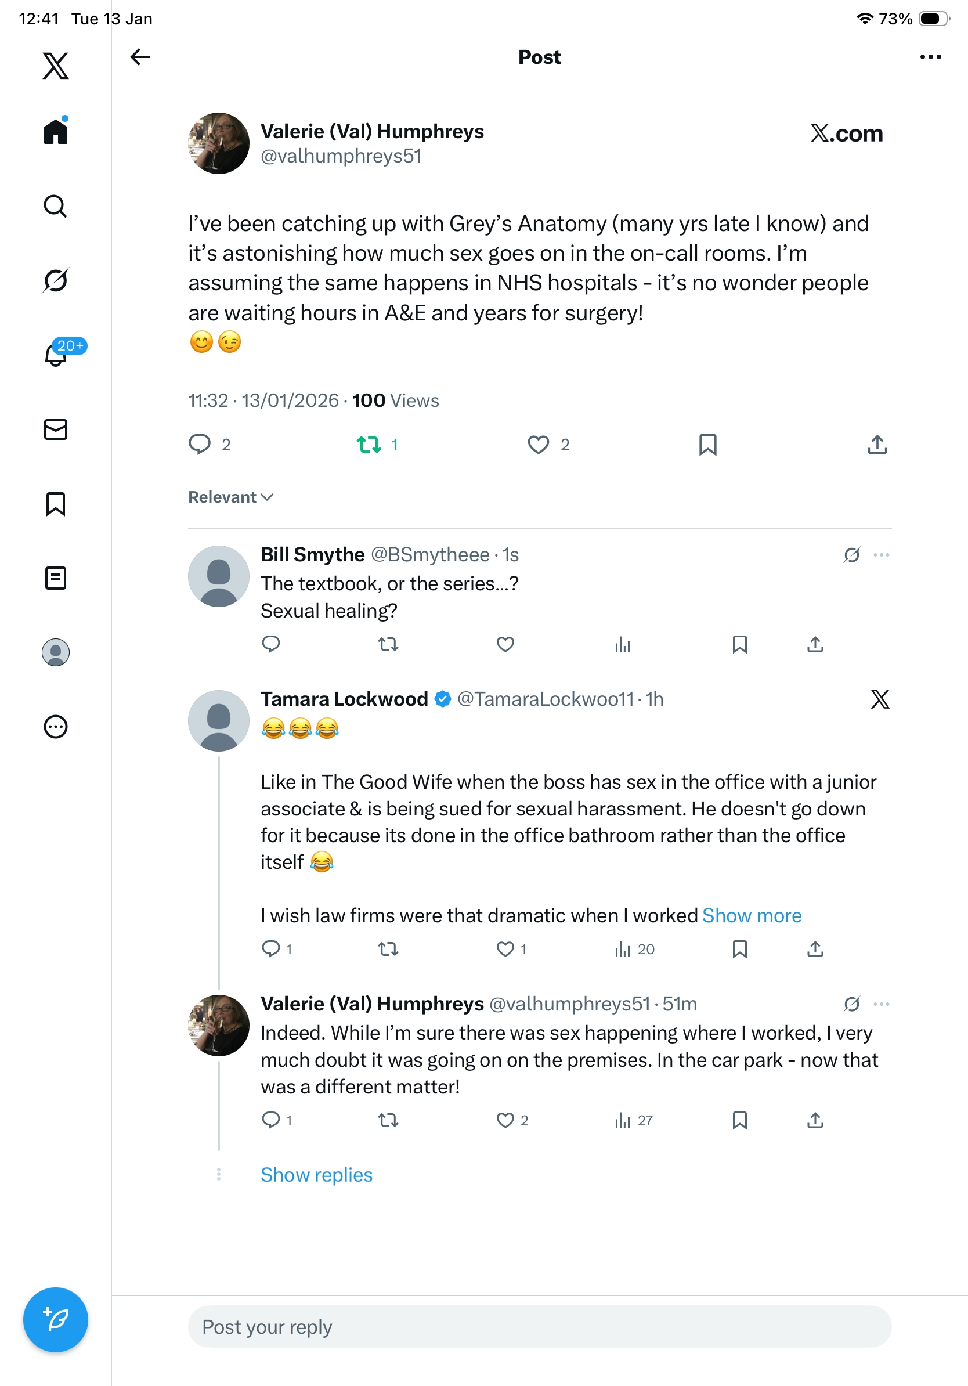
Task: Tap the compose post button
Action: click(x=56, y=1320)
